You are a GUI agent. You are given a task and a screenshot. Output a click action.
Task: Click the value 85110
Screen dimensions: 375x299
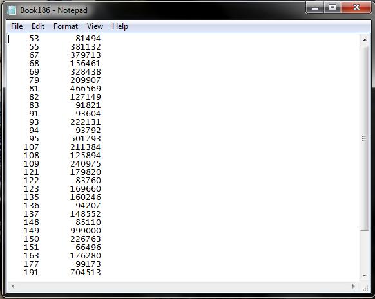[88, 222]
